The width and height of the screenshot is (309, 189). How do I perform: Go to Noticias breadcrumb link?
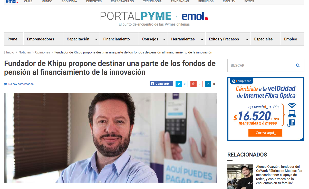25,52
